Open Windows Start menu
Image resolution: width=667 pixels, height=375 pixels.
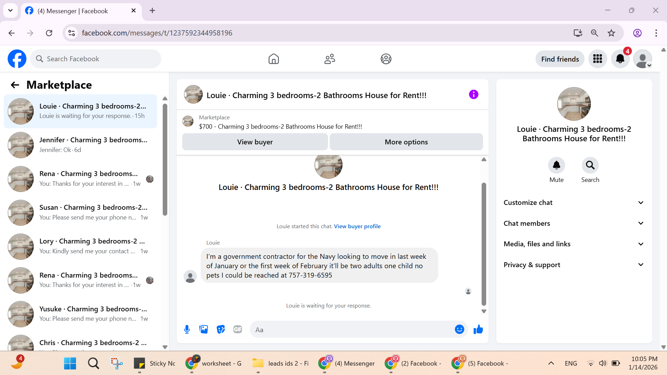tap(70, 363)
